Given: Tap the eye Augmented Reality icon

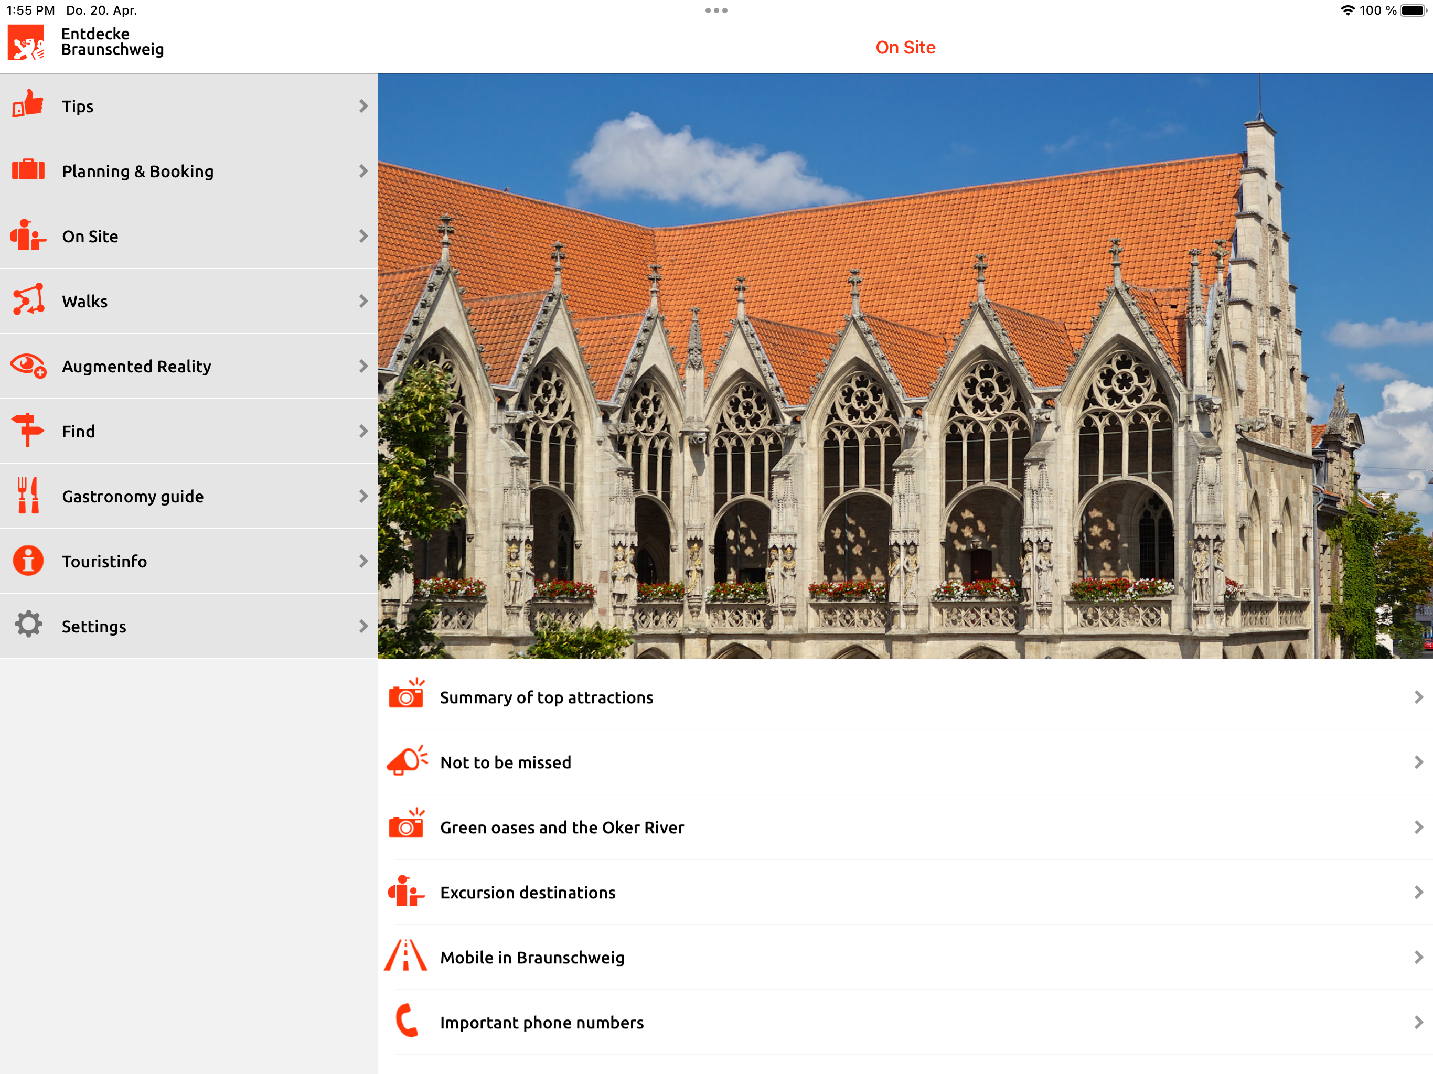Looking at the screenshot, I should point(28,366).
